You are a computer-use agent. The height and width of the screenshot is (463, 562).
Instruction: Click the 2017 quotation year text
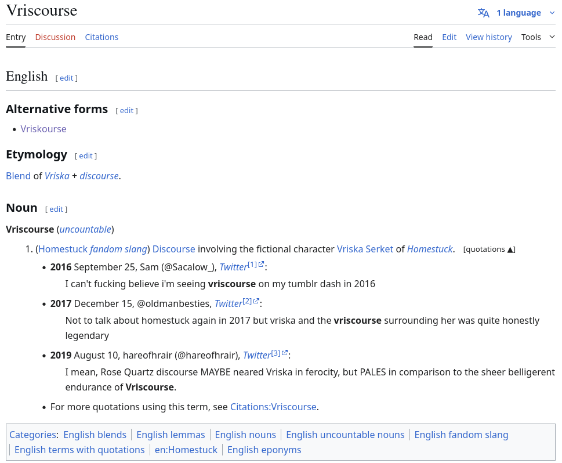[61, 303]
